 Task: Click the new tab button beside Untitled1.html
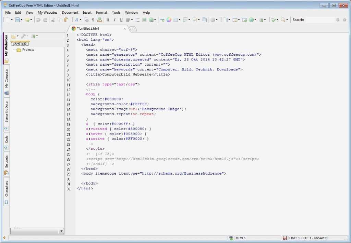pyautogui.click(x=133, y=29)
